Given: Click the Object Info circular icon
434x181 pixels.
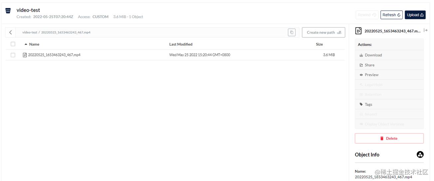Looking at the screenshot, I should [420, 154].
